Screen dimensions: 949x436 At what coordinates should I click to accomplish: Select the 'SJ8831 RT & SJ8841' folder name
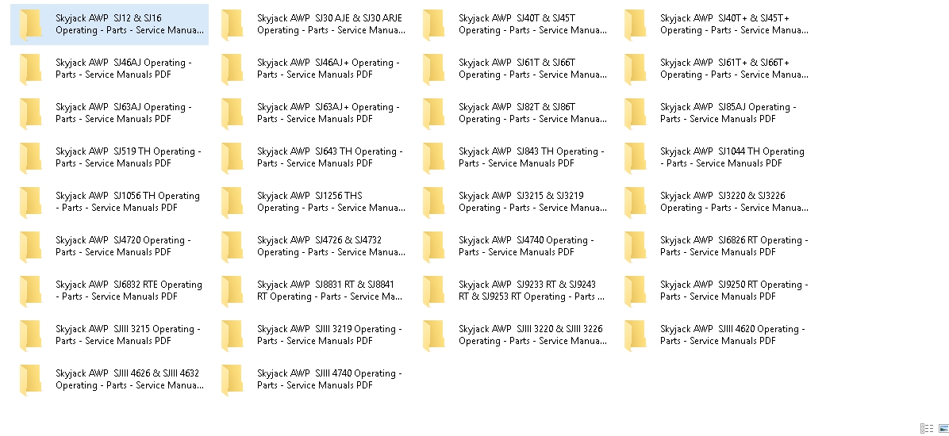[330, 290]
